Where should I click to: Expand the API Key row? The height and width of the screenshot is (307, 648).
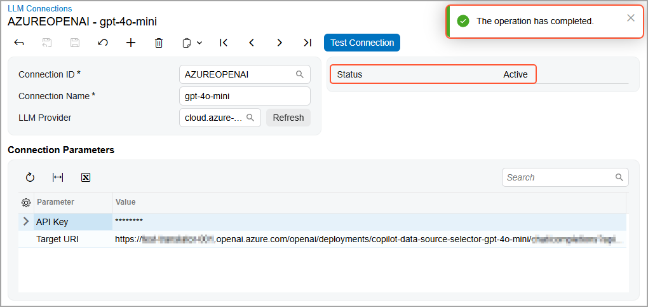26,222
